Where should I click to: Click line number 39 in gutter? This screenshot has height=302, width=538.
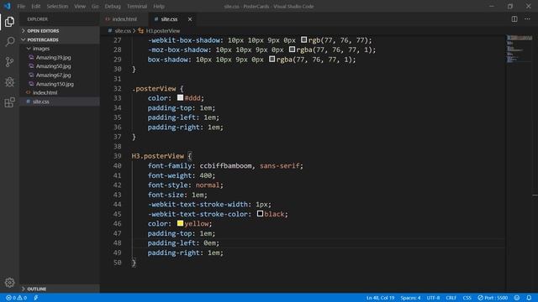[x=118, y=156]
